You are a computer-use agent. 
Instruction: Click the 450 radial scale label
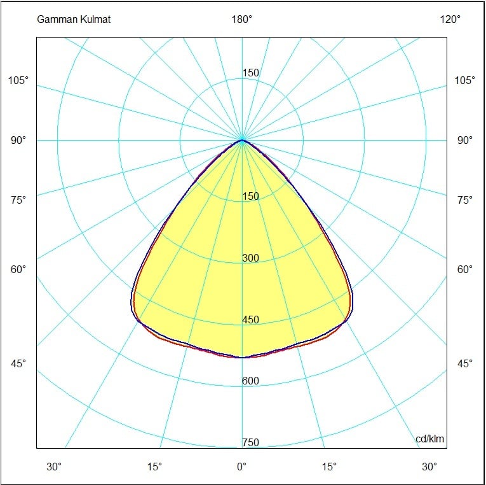[x=250, y=320]
